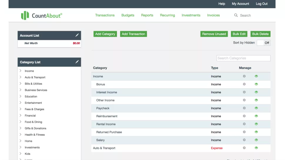The image size is (285, 160).
Task: Open gear settings for Bonus row
Action: (244, 84)
